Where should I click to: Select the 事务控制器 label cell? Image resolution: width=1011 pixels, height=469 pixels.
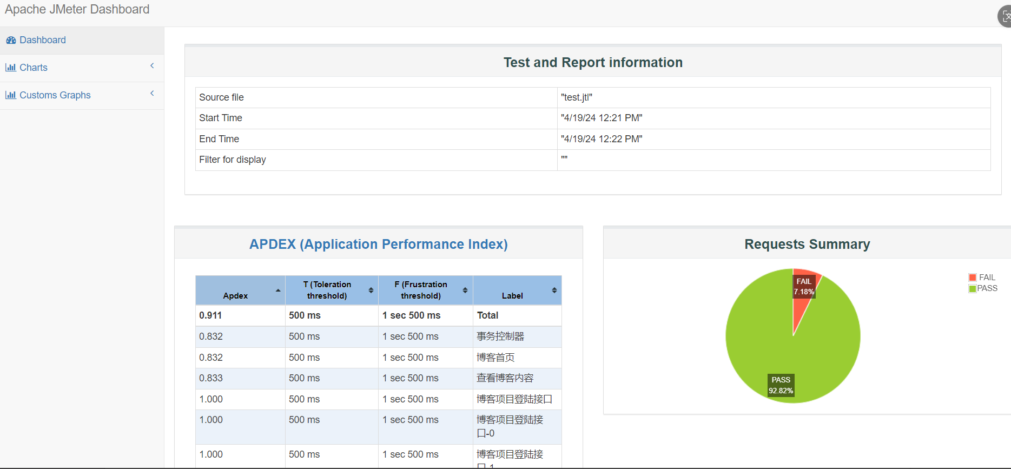point(517,336)
